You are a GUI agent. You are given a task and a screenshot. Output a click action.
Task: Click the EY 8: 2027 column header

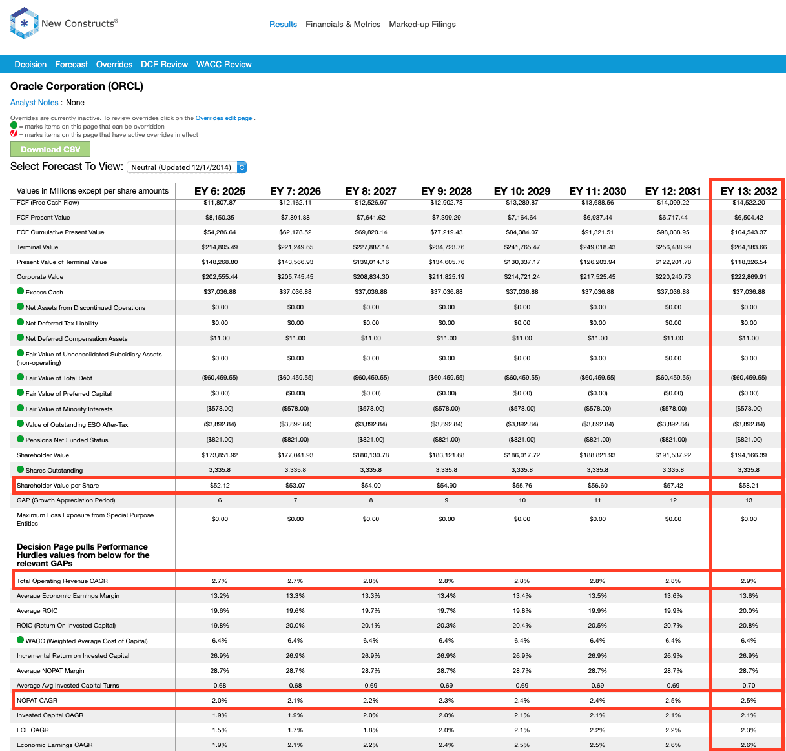click(x=371, y=191)
